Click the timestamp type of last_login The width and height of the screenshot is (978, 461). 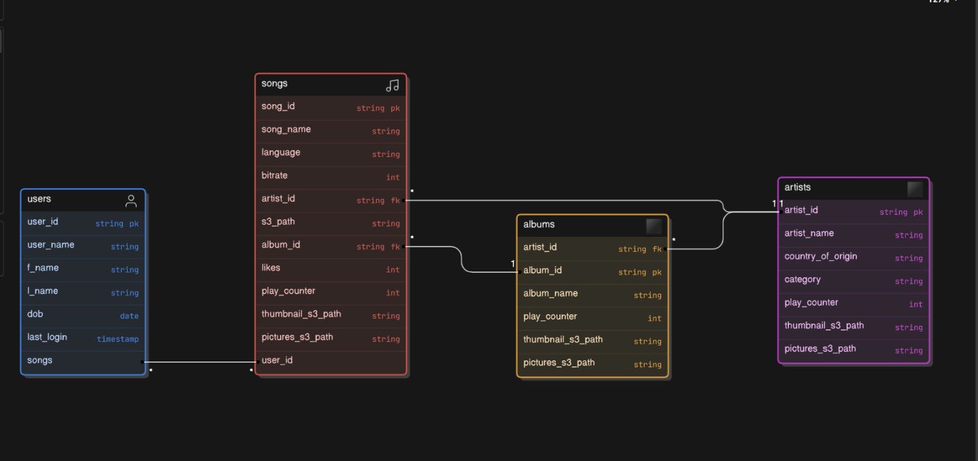(x=117, y=339)
